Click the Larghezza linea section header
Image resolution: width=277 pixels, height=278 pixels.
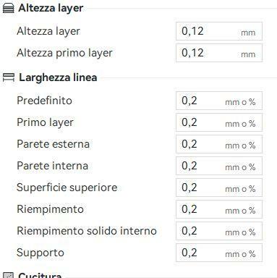pos(58,77)
